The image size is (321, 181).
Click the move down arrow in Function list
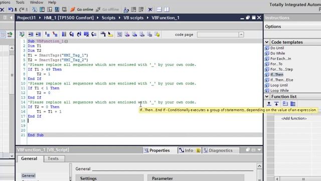click(x=276, y=104)
